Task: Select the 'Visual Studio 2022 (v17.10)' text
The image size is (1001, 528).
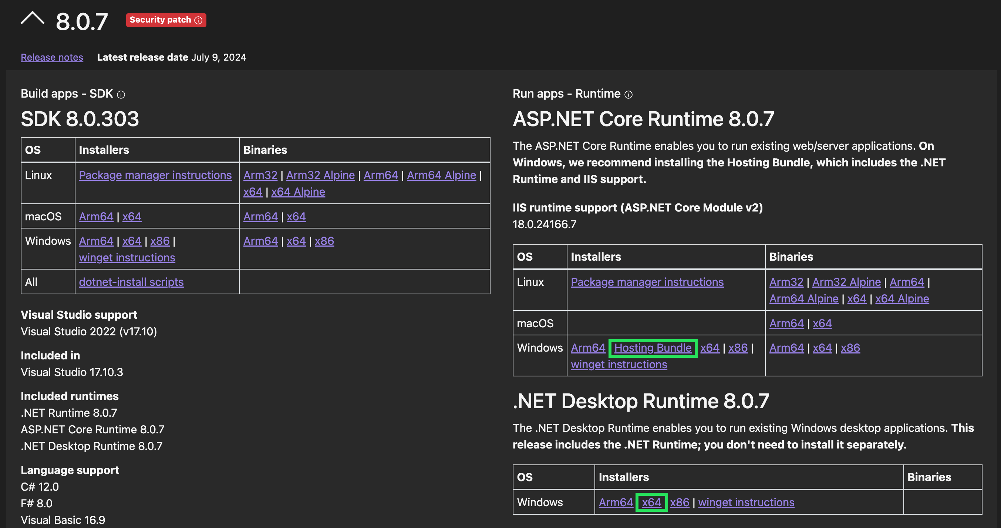Action: 89,331
